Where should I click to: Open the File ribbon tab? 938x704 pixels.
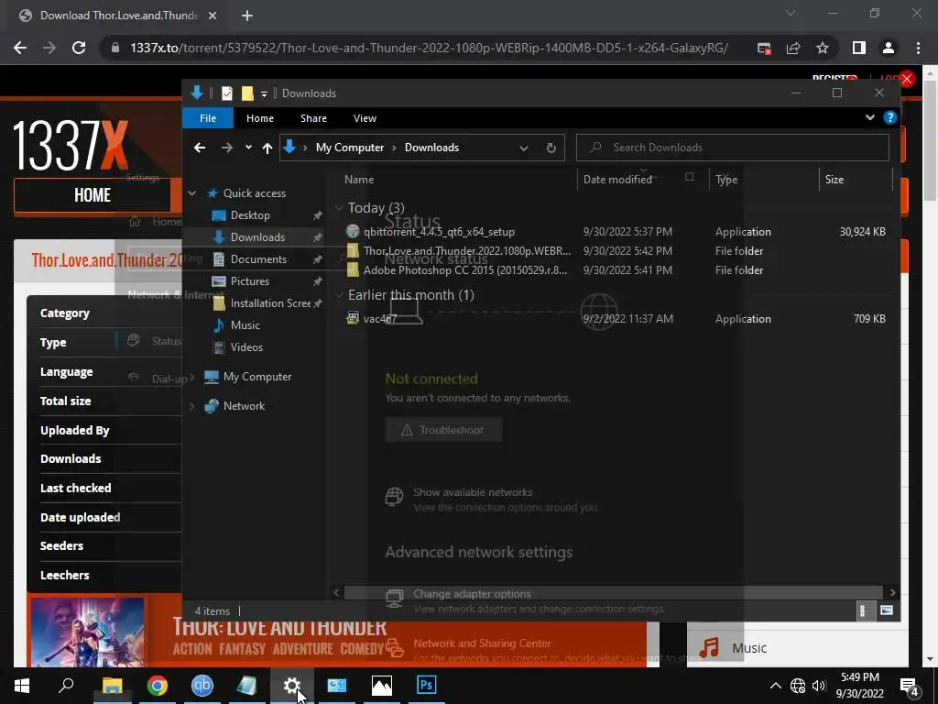208,118
